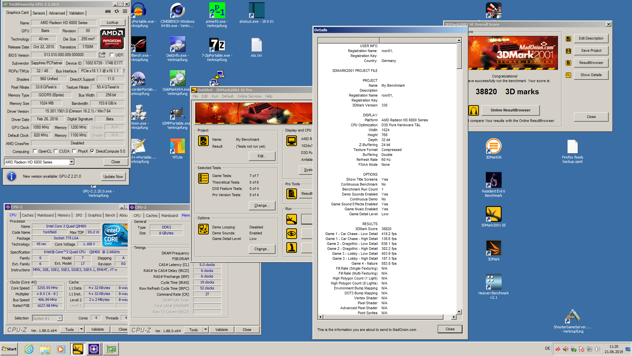The width and height of the screenshot is (632, 356).
Task: Click the Details vertical scrollbar up arrow
Action: [459, 40]
